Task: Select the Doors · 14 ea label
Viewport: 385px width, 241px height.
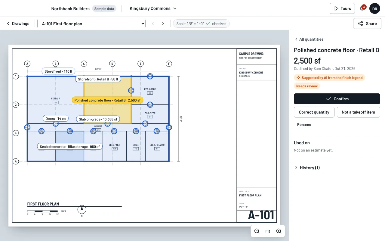Action: point(55,119)
